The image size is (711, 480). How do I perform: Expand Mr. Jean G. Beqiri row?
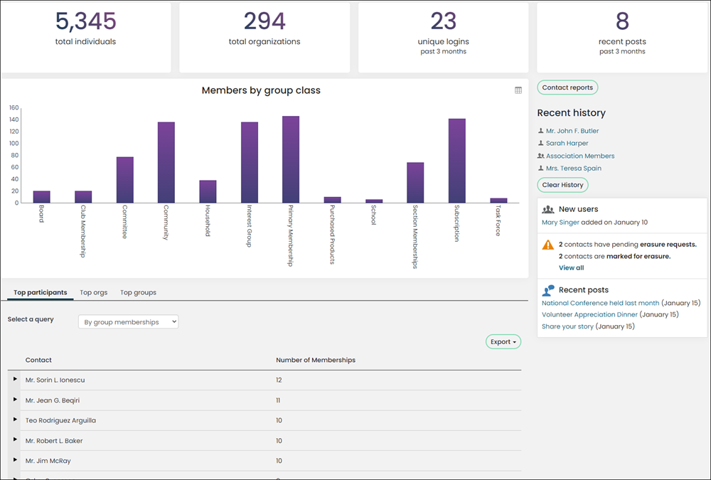click(x=15, y=400)
